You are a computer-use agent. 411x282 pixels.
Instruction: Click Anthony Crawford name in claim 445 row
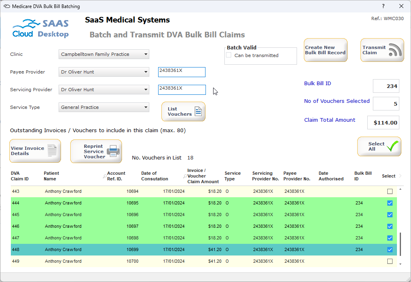pos(63,215)
